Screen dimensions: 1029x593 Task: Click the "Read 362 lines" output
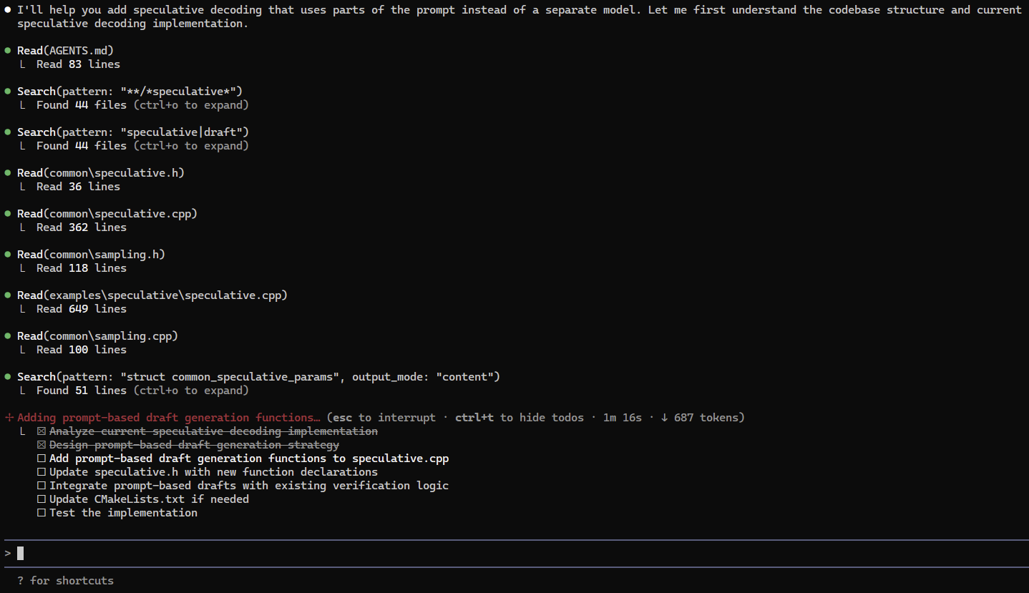coord(82,227)
